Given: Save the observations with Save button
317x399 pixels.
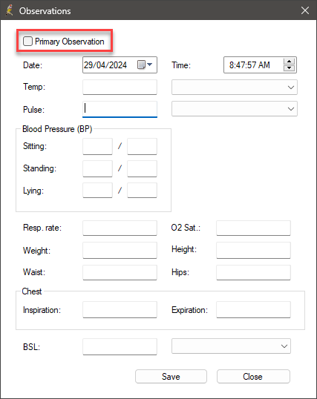Looking at the screenshot, I should pyautogui.click(x=171, y=376).
